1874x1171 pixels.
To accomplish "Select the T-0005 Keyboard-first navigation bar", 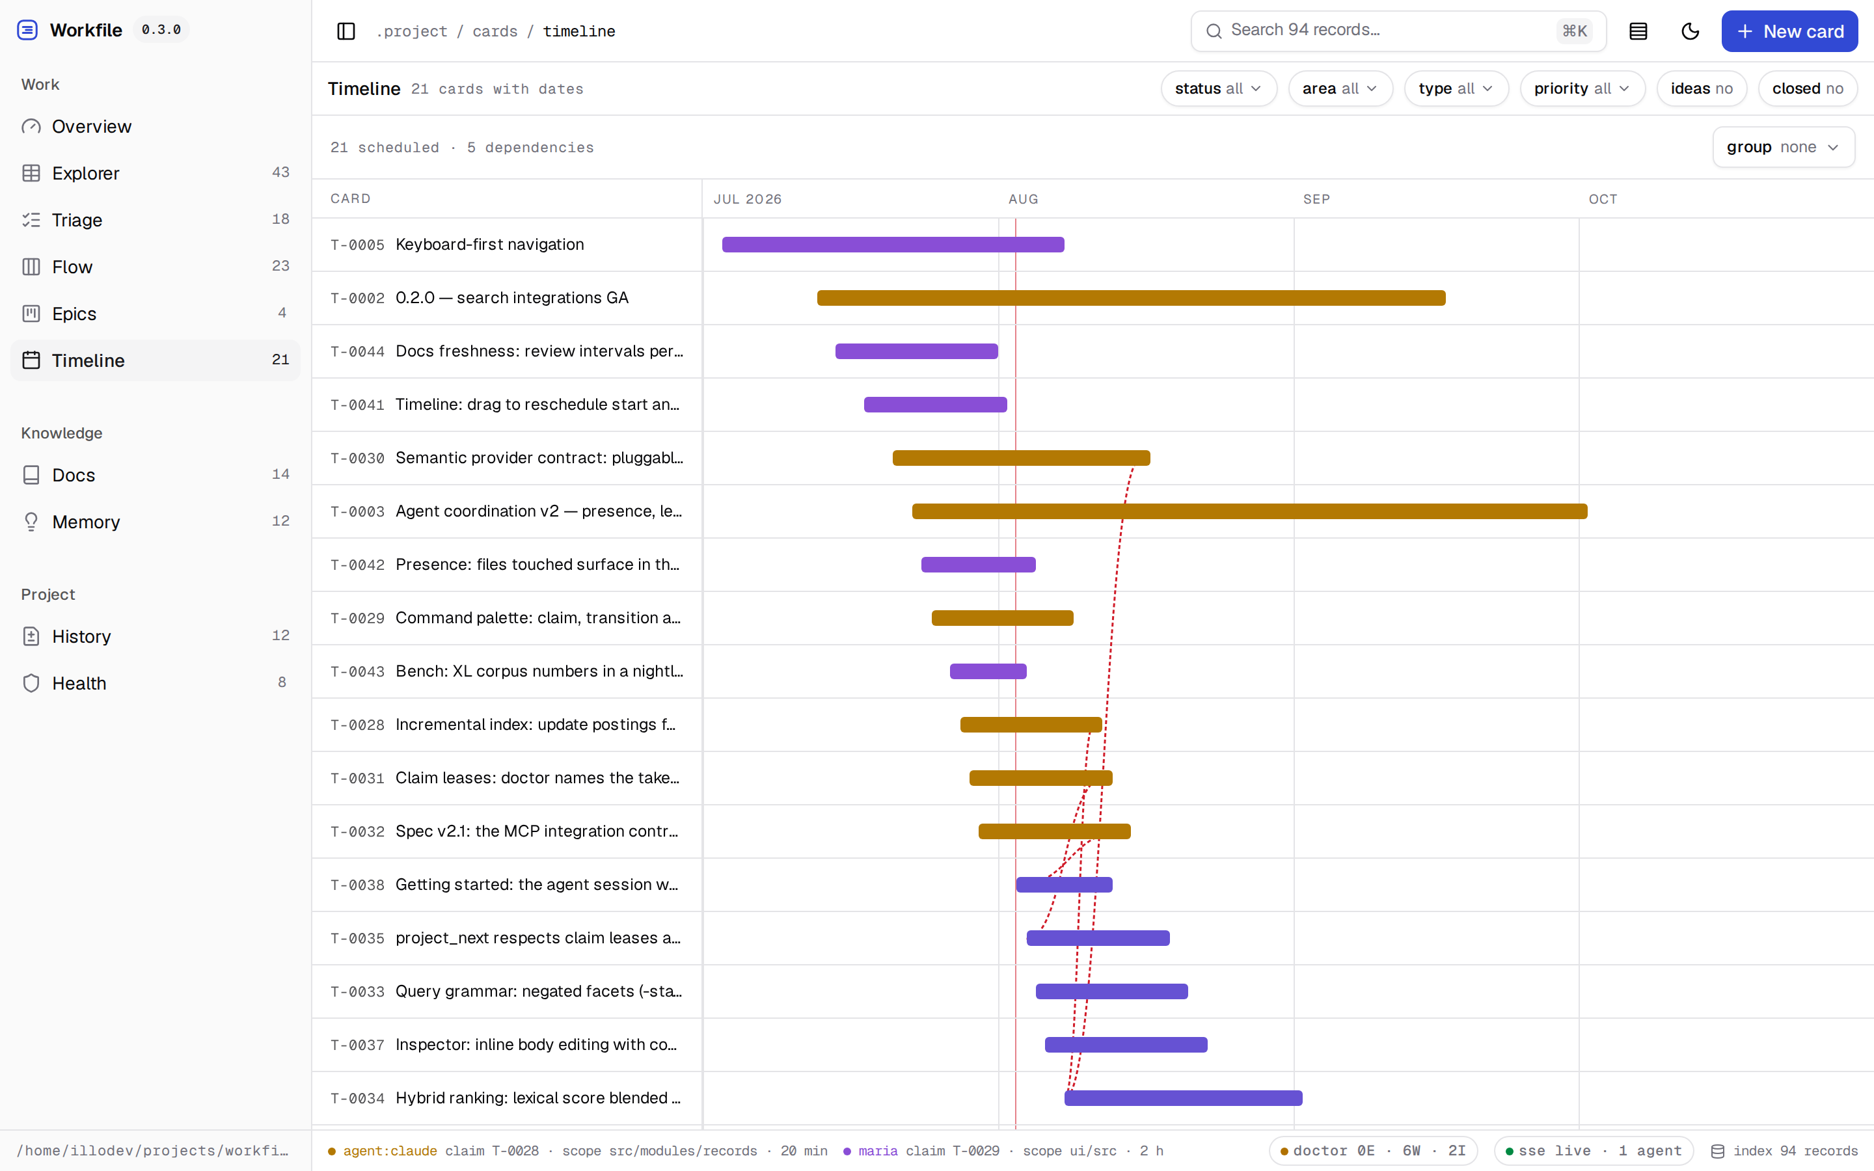I will [893, 245].
